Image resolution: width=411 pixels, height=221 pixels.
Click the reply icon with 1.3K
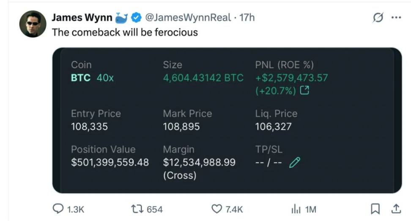click(x=58, y=209)
